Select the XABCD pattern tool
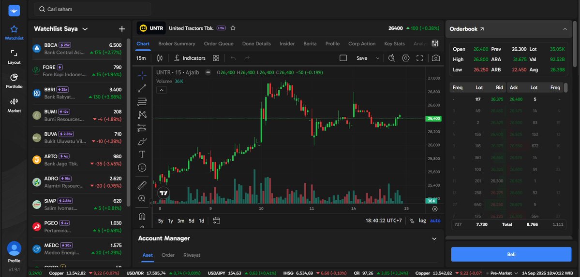Screen dimensions: 580x277 142,115
